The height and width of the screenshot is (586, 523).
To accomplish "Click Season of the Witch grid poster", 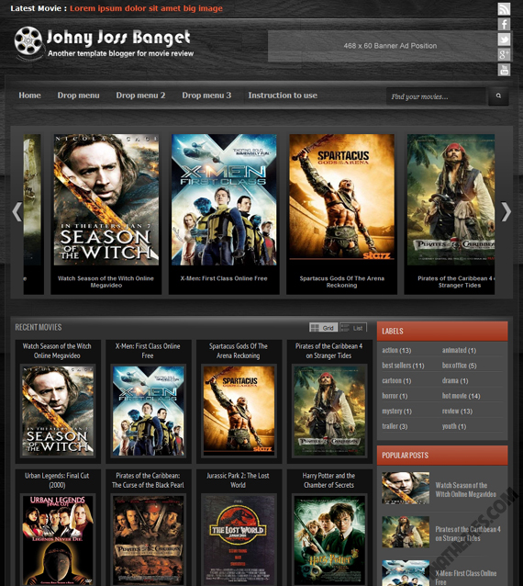I will coord(58,411).
